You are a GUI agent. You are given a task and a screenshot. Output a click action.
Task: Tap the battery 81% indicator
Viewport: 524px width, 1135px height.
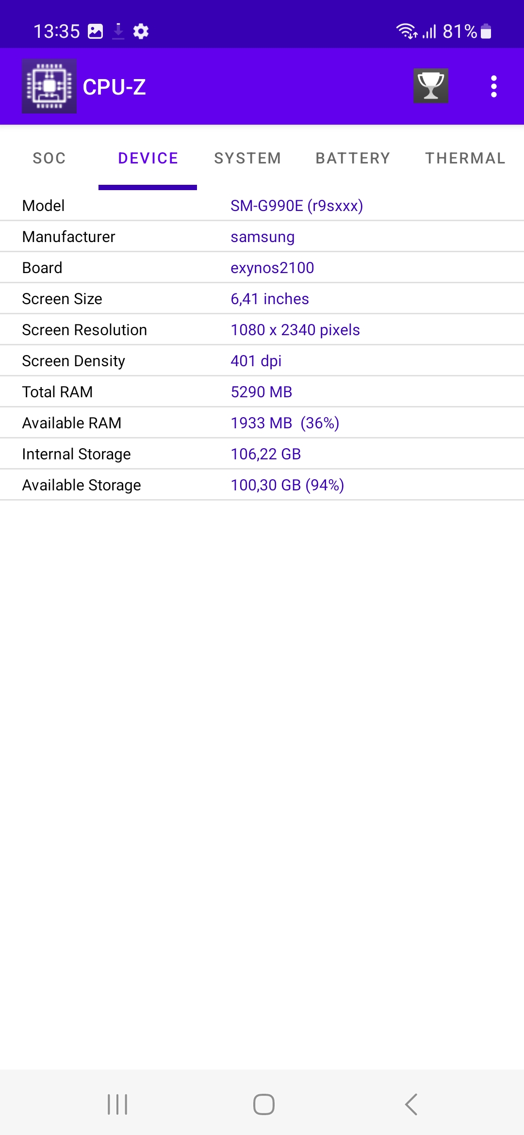[467, 32]
